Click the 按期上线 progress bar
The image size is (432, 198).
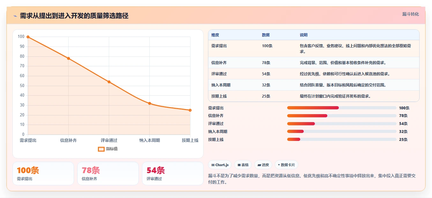[342, 139]
